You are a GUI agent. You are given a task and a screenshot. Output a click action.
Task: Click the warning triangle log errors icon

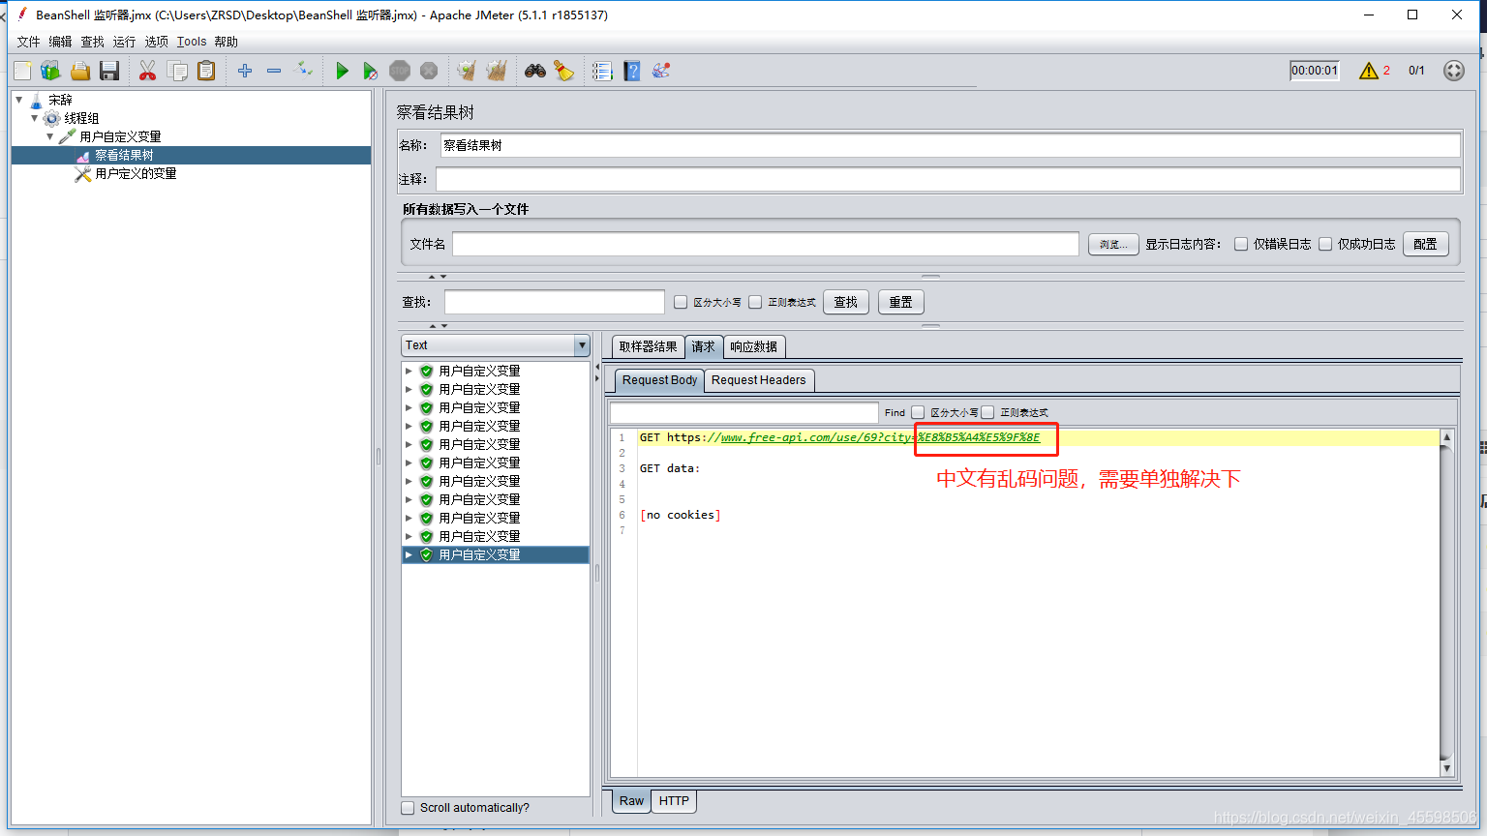(x=1368, y=71)
